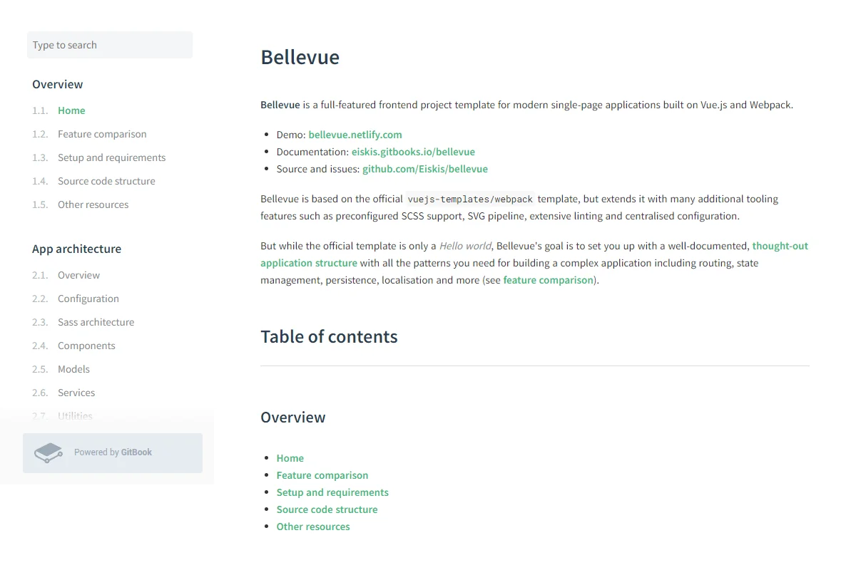This screenshot has height=570, width=856.
Task: Open Models sidebar entry
Action: tap(73, 369)
